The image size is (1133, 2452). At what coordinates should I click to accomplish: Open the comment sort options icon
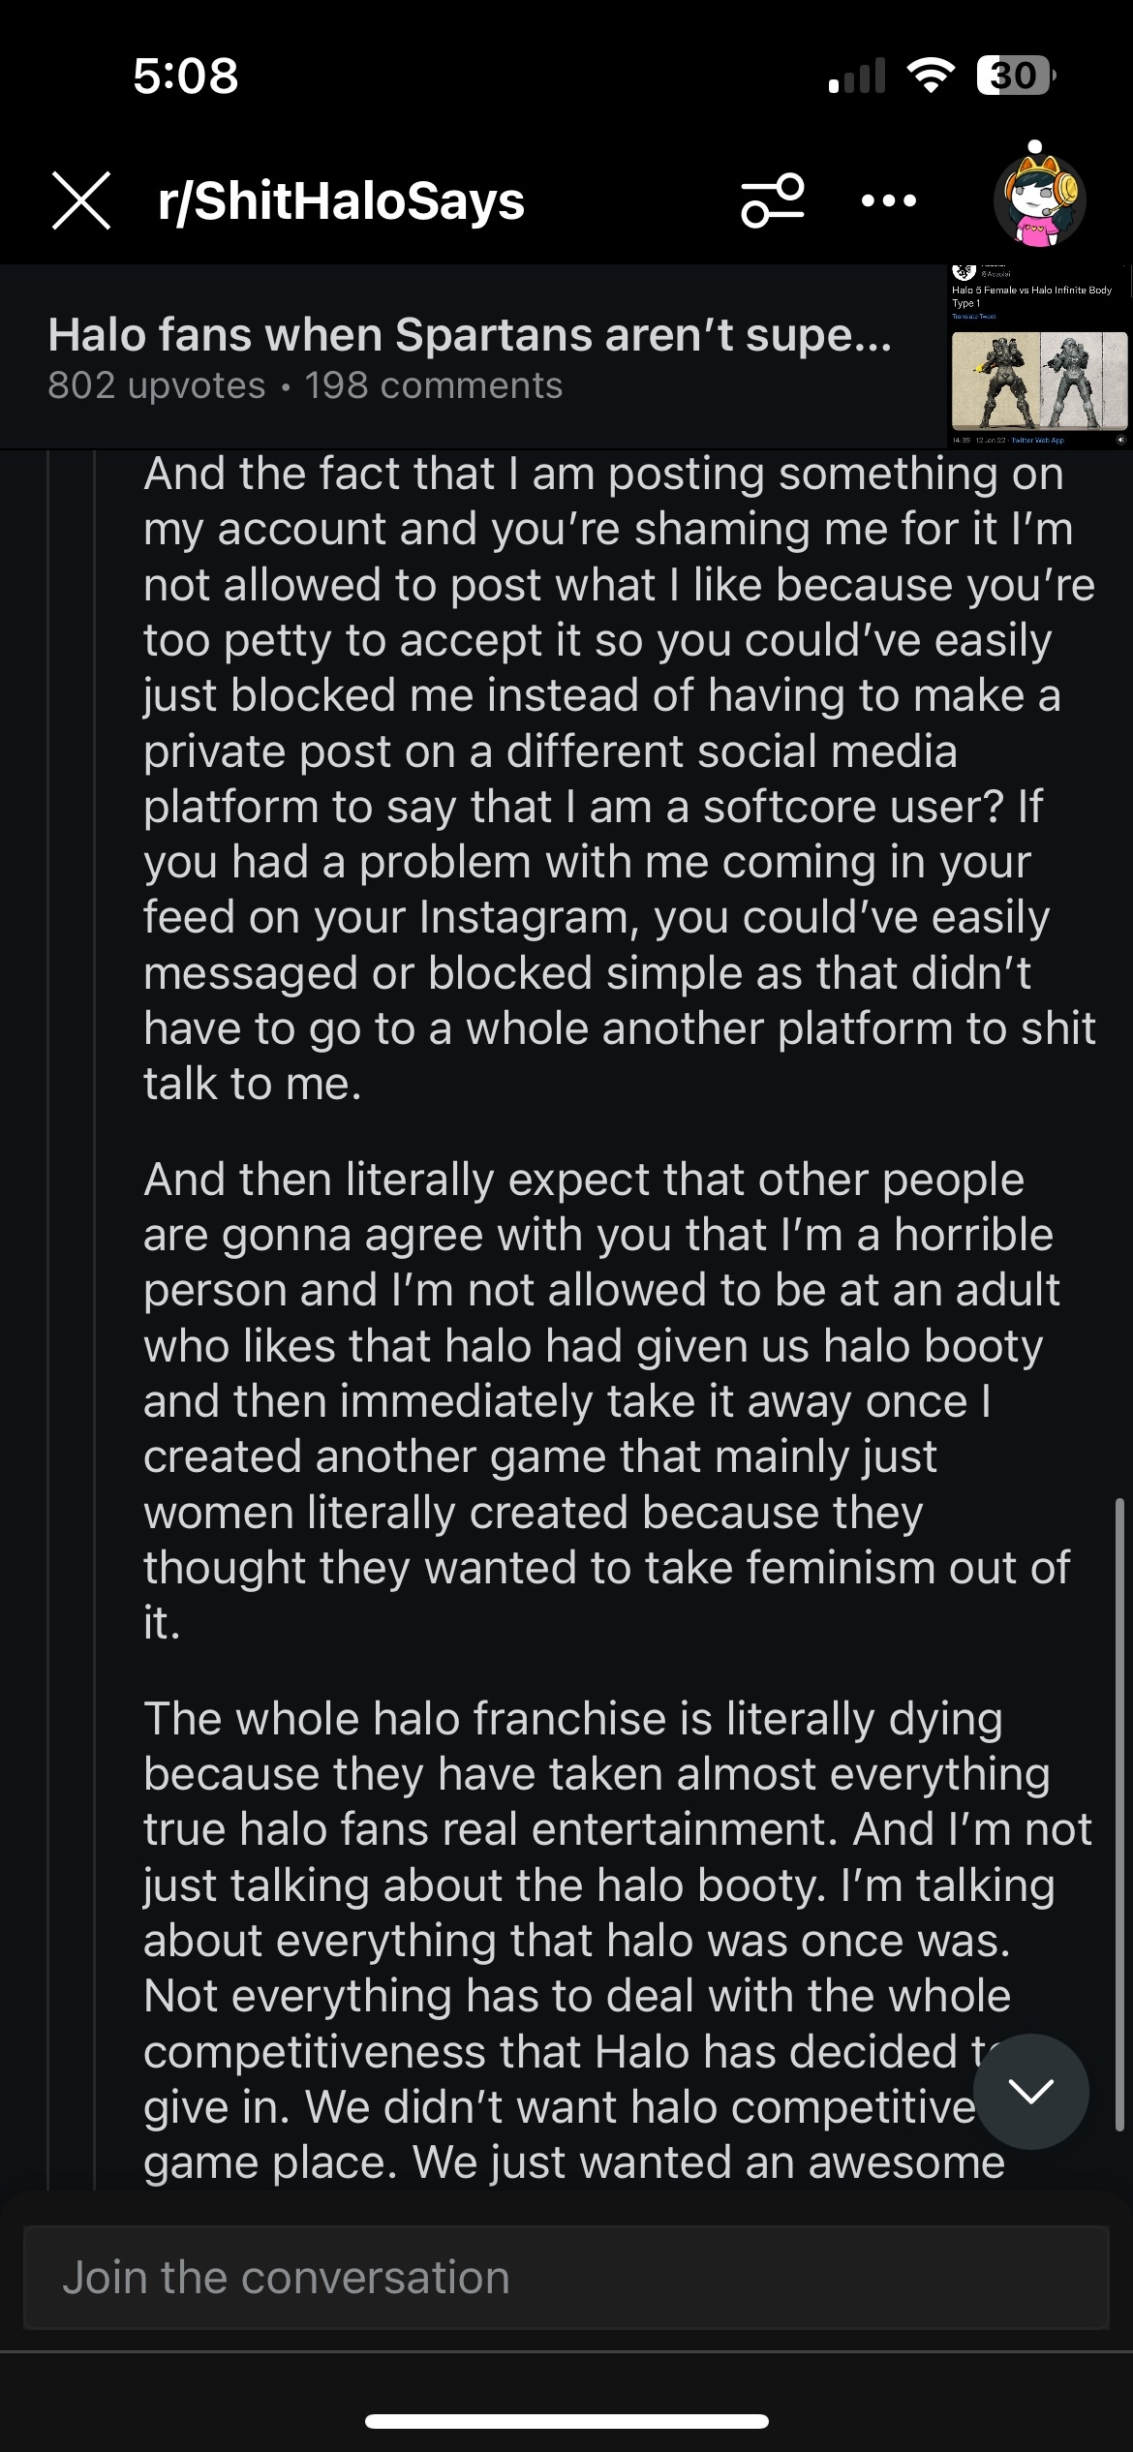(x=772, y=200)
